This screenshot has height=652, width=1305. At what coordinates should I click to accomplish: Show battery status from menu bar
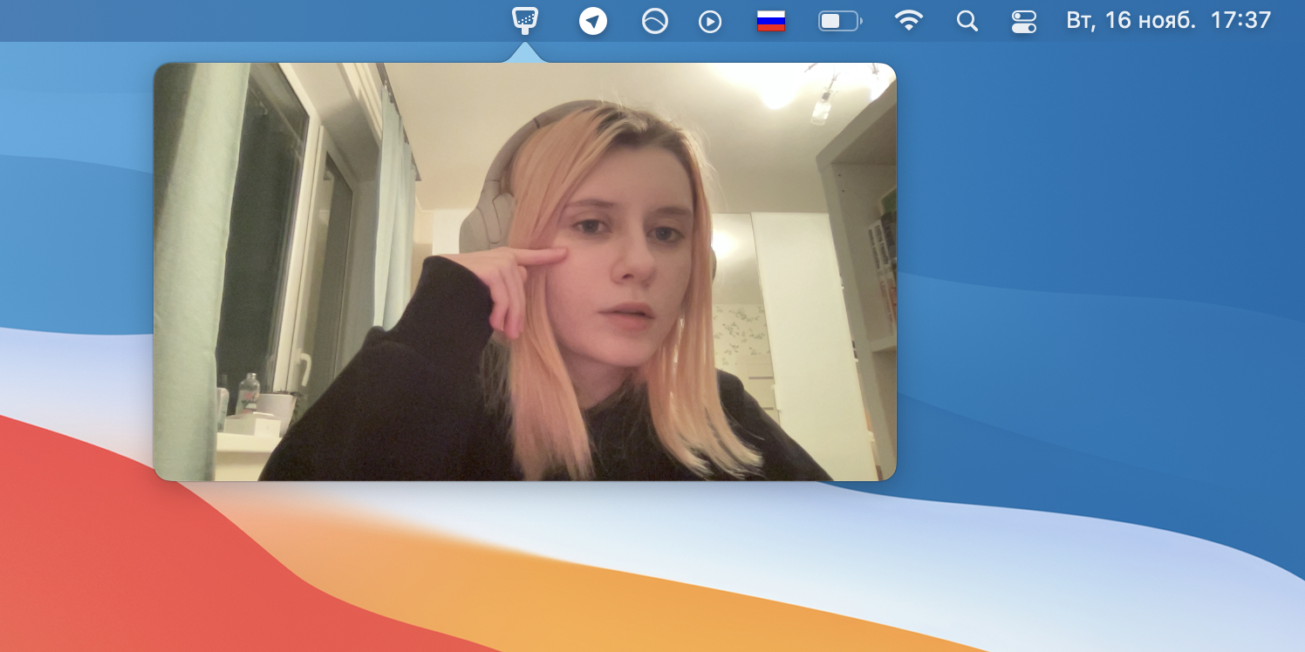pyautogui.click(x=839, y=21)
